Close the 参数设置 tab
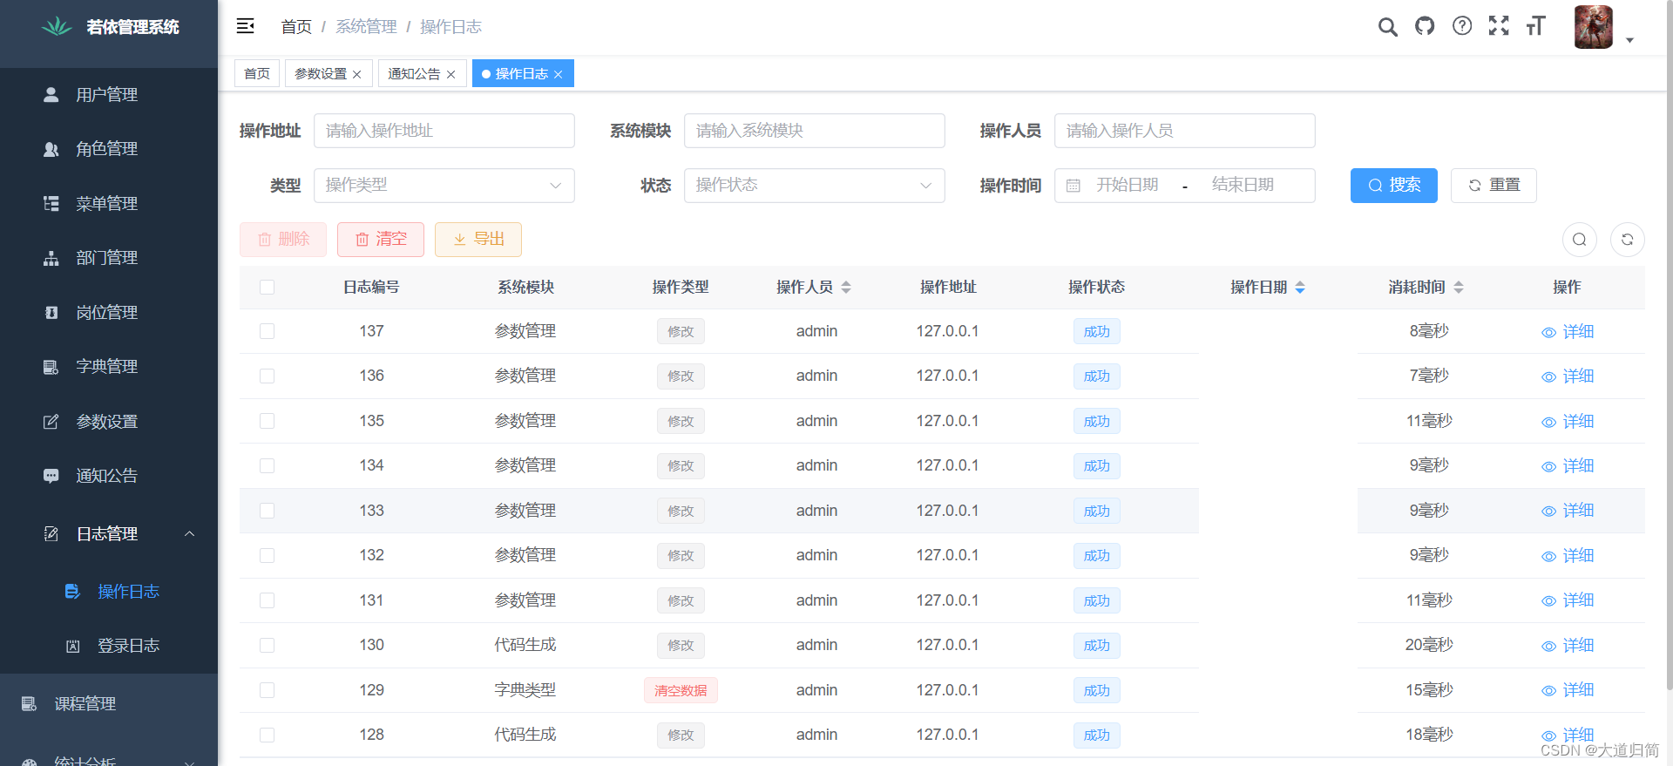1673x766 pixels. click(x=357, y=74)
